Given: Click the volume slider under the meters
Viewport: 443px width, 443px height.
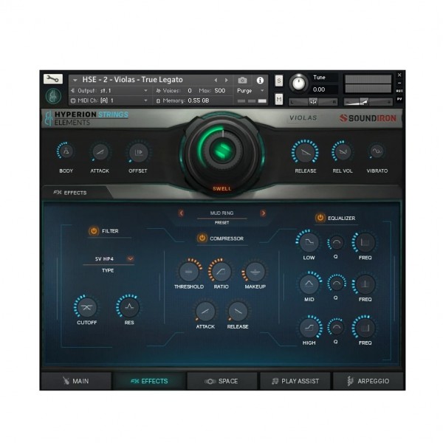Looking at the screenshot, I should tap(368, 102).
